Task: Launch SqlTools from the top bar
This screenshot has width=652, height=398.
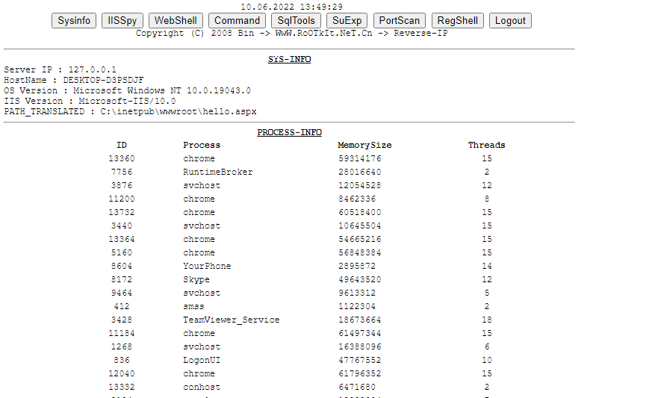Action: (x=296, y=20)
